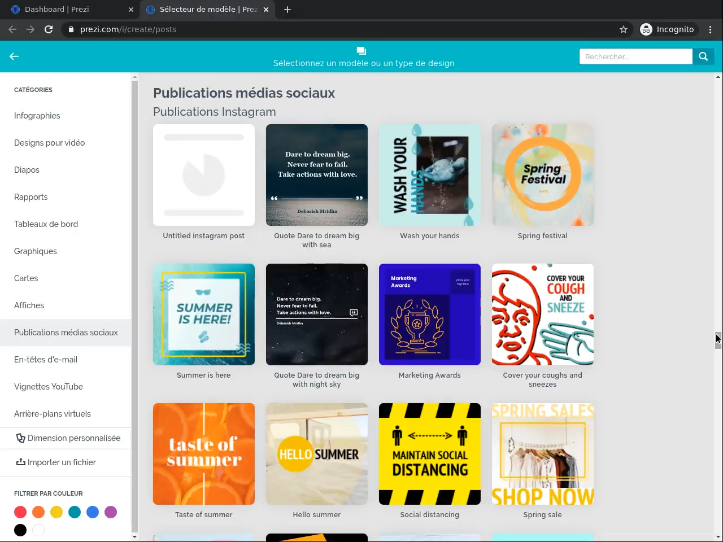This screenshot has height=542, width=723.
Task: Select Cover your coughs and sneezes template
Action: click(543, 314)
